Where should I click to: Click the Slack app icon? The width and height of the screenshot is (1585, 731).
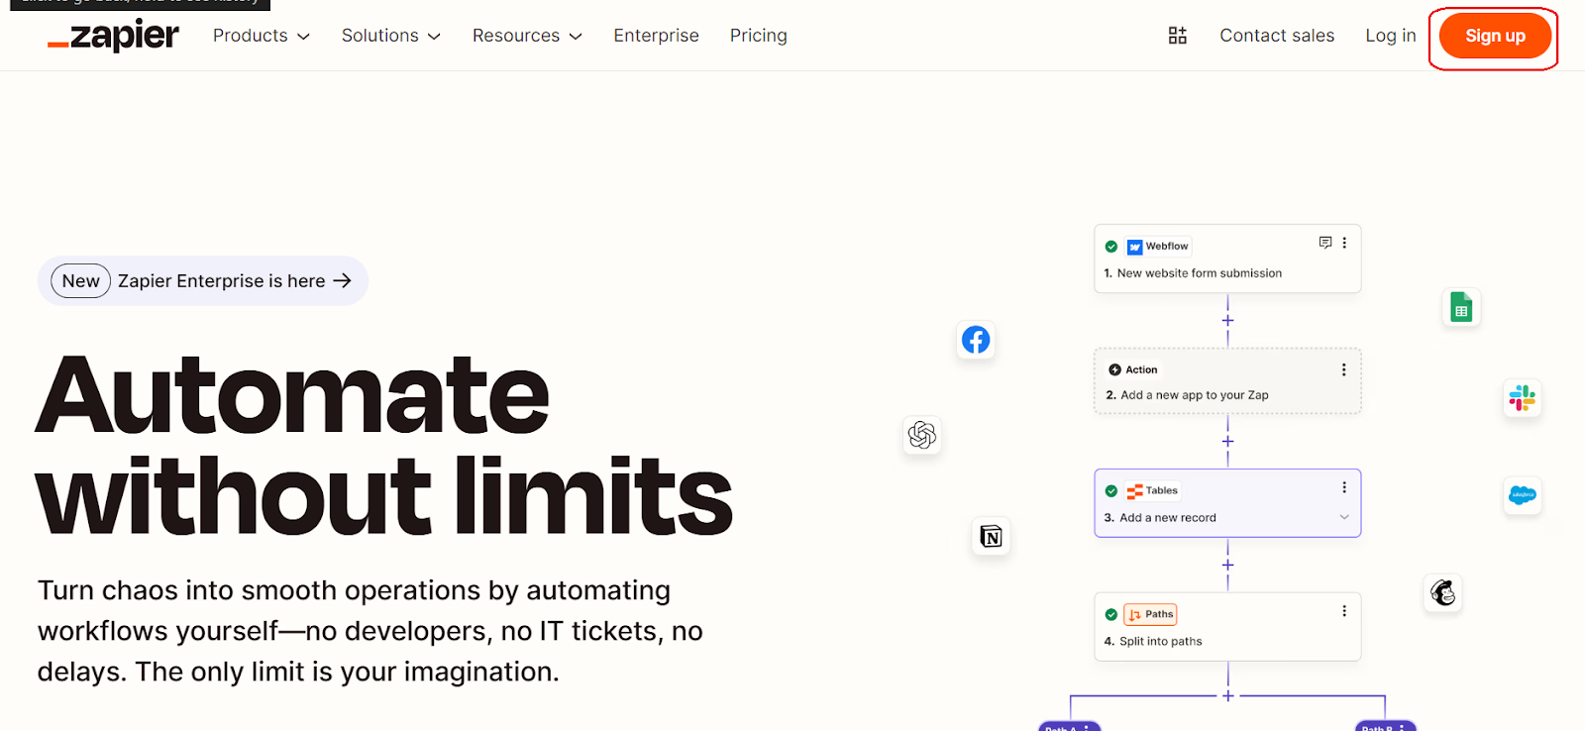click(x=1522, y=398)
